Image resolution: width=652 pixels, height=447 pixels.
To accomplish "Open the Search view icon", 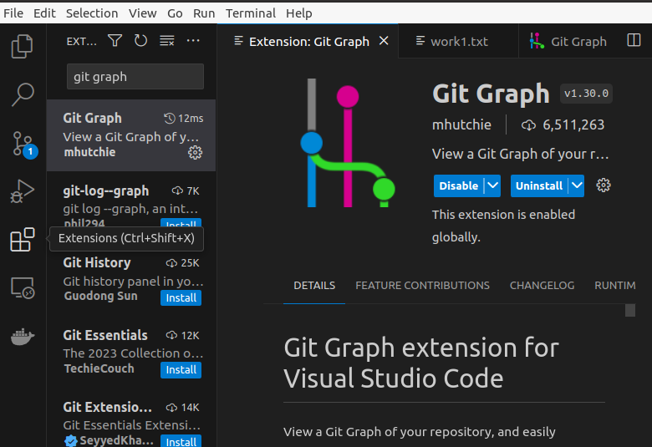I will 22,94.
